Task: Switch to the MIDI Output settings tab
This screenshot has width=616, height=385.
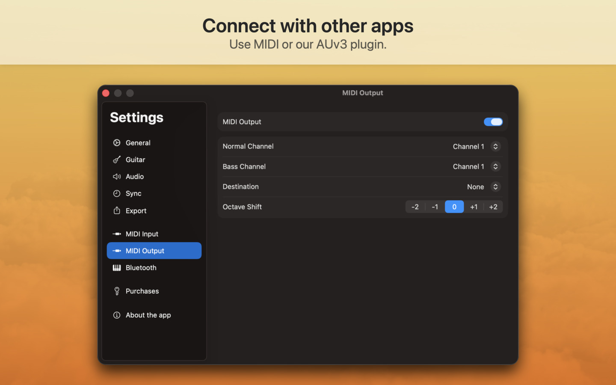Action: [154, 251]
